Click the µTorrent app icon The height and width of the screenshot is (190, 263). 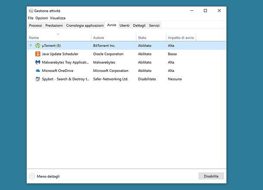pos(38,46)
